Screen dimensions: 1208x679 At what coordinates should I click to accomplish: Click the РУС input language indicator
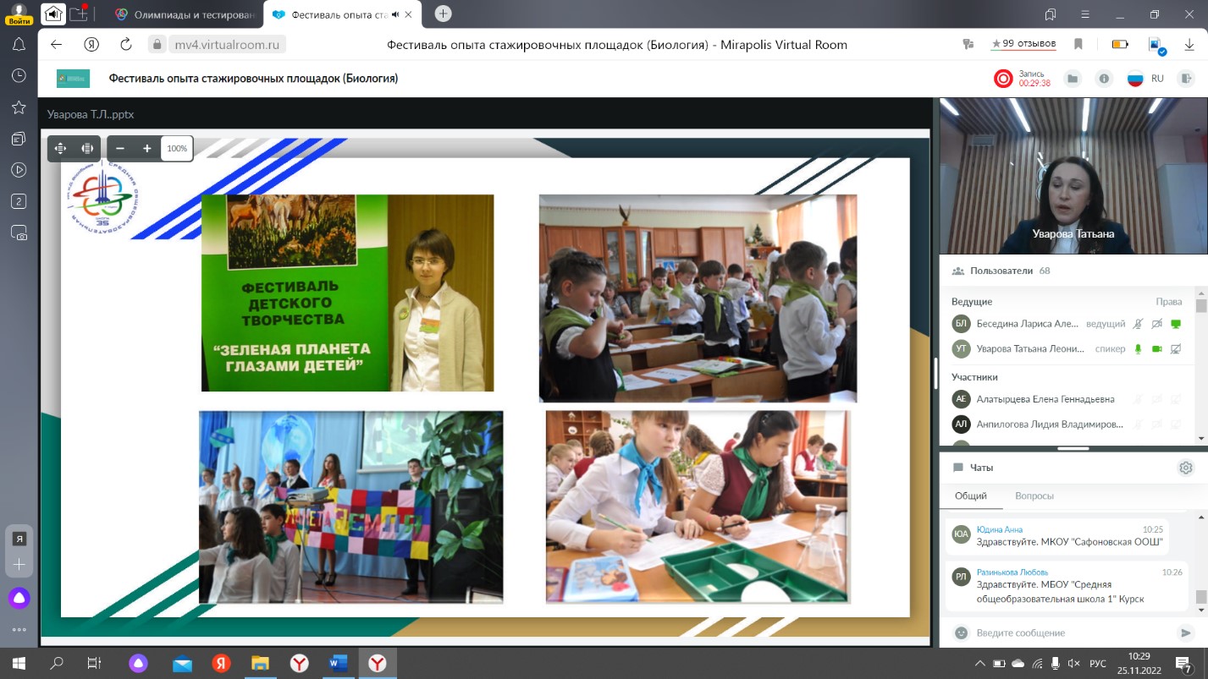click(x=1097, y=663)
